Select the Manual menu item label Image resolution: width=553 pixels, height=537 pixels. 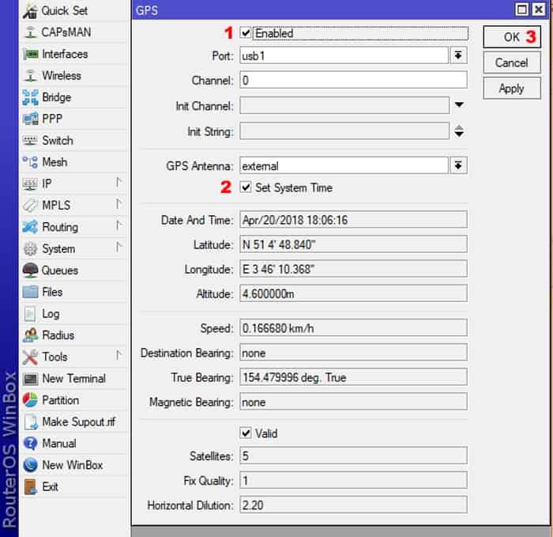click(59, 444)
